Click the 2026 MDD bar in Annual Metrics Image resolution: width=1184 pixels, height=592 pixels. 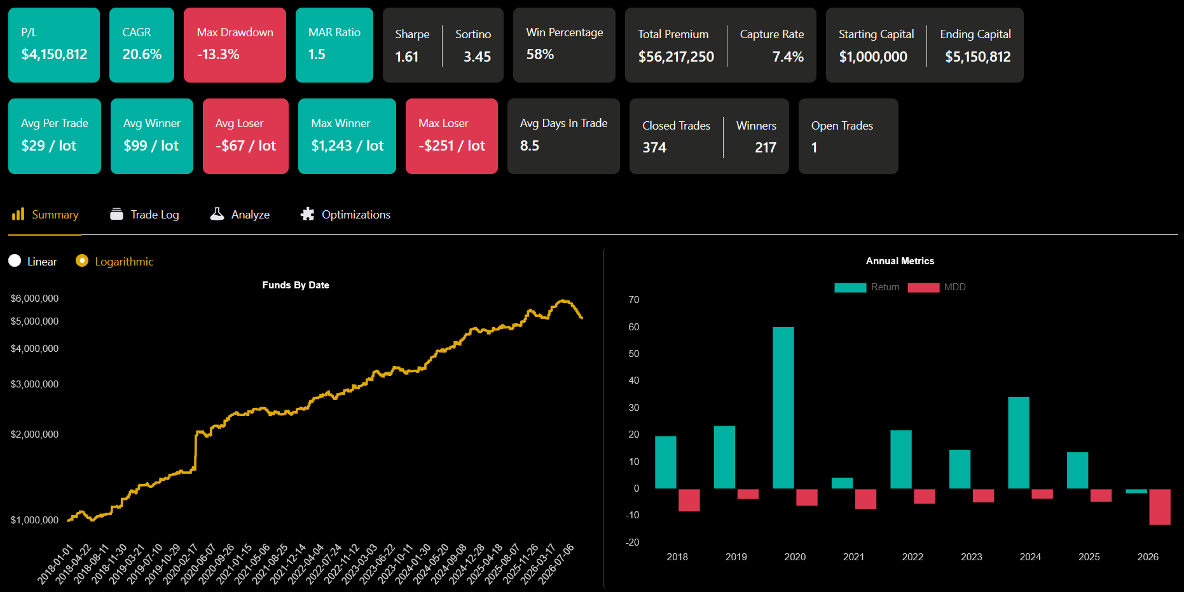tap(1159, 507)
